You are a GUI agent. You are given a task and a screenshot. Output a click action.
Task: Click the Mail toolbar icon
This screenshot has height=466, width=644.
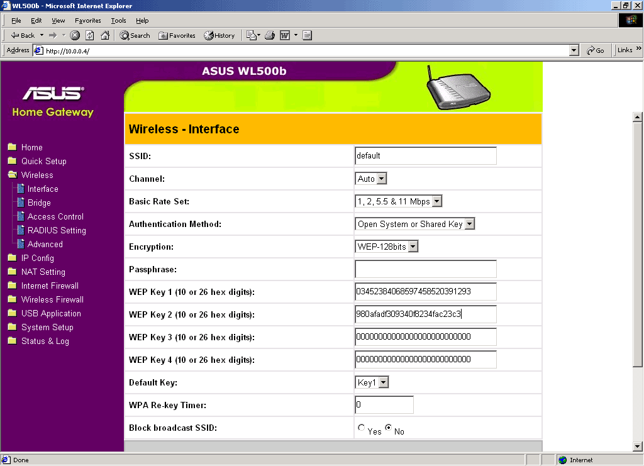(x=251, y=35)
